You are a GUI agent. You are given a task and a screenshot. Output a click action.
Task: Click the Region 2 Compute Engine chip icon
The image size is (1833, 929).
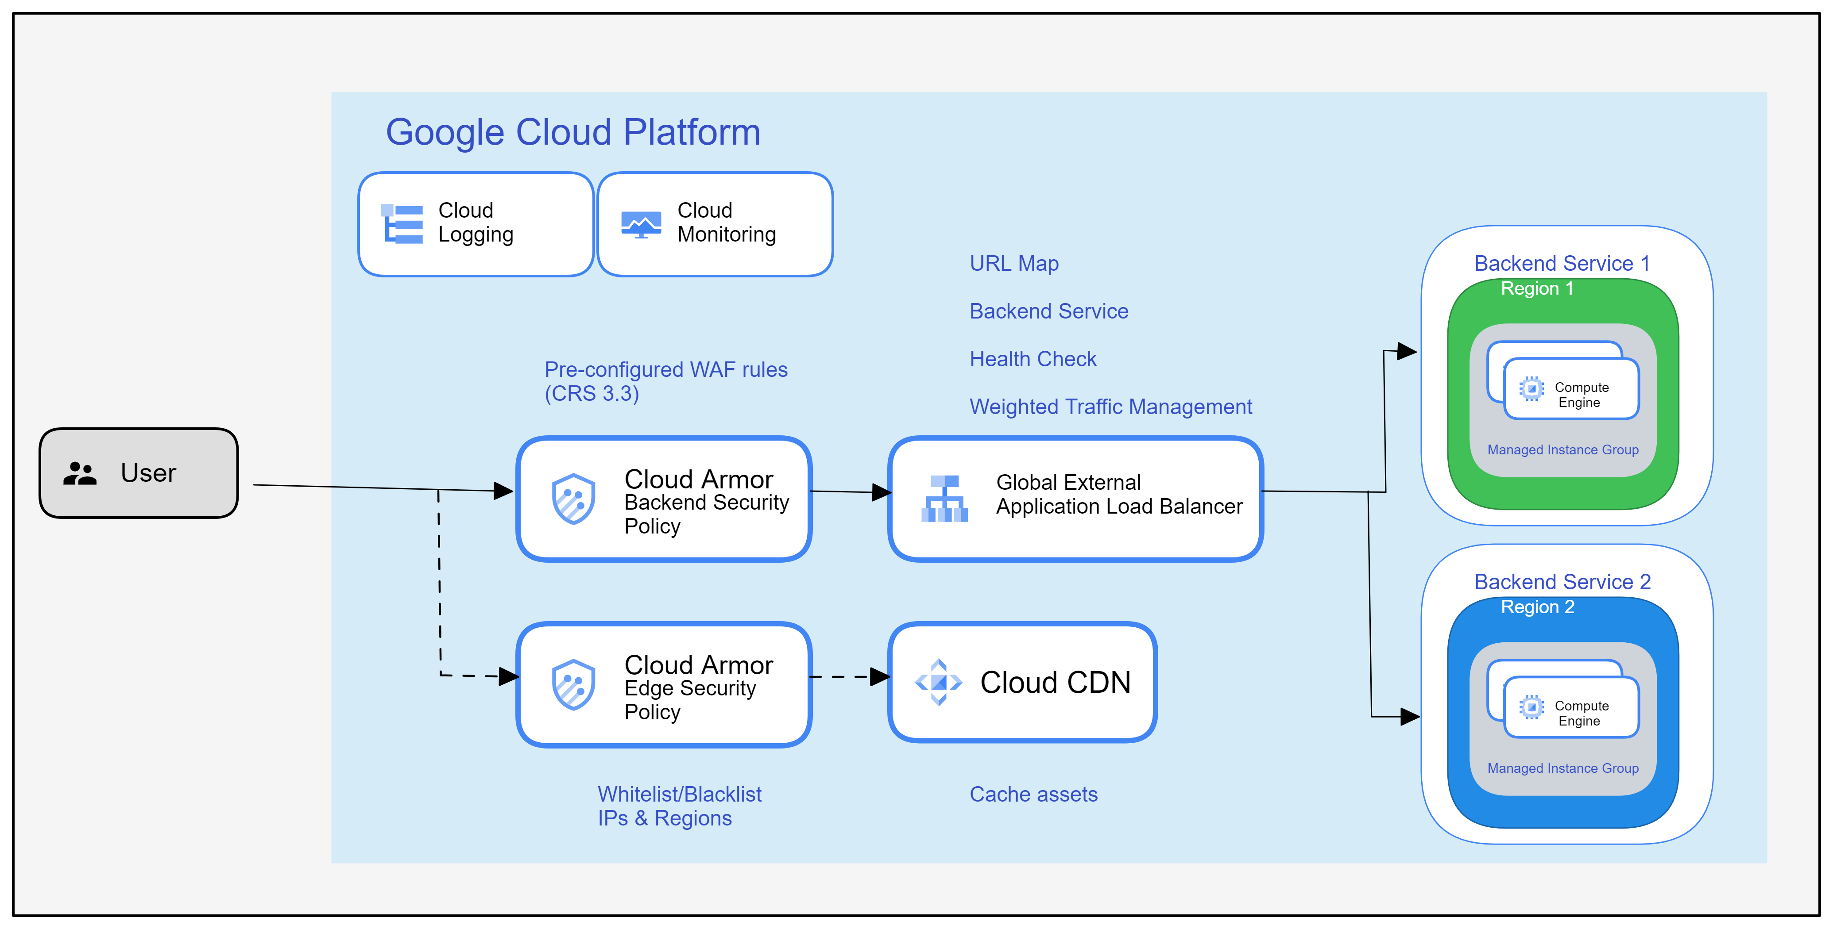[x=1531, y=707]
